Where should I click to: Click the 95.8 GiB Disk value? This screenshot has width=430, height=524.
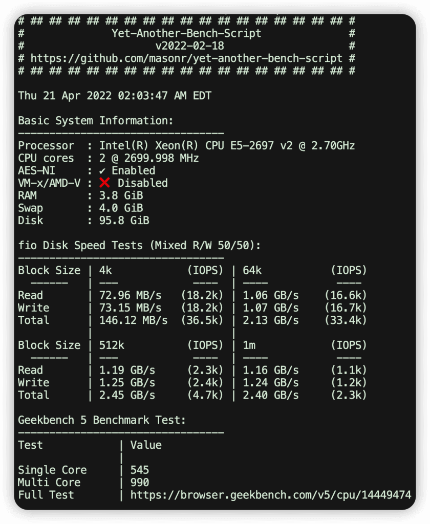(124, 221)
